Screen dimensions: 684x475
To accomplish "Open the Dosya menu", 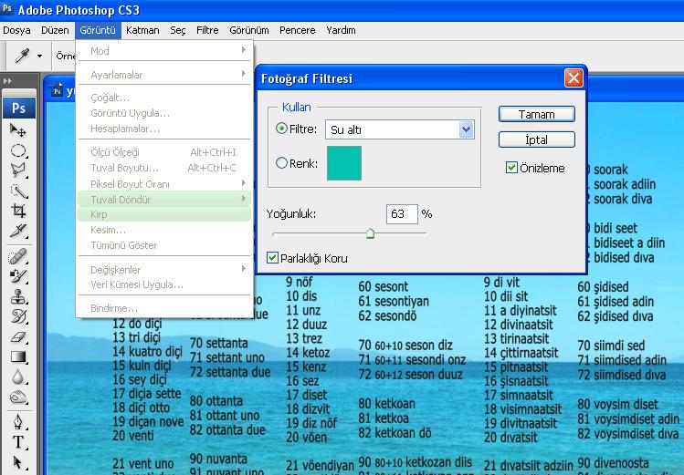I will pyautogui.click(x=16, y=30).
